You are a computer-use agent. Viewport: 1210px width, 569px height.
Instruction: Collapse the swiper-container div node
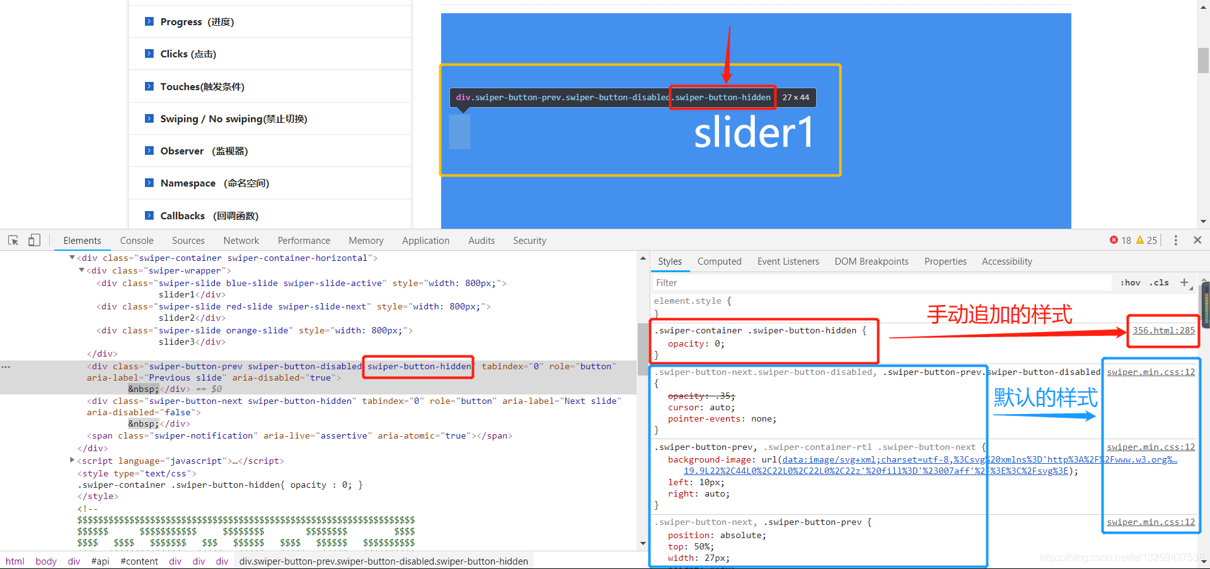point(72,258)
